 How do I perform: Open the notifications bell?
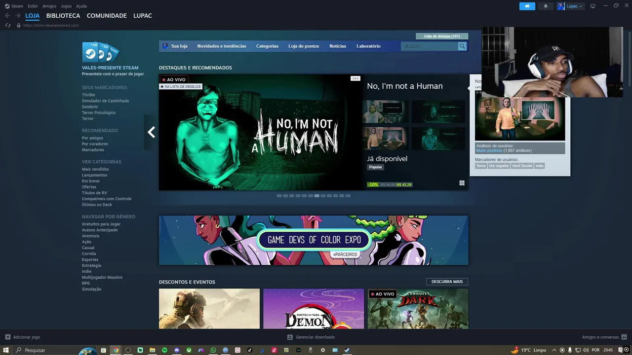tap(546, 6)
